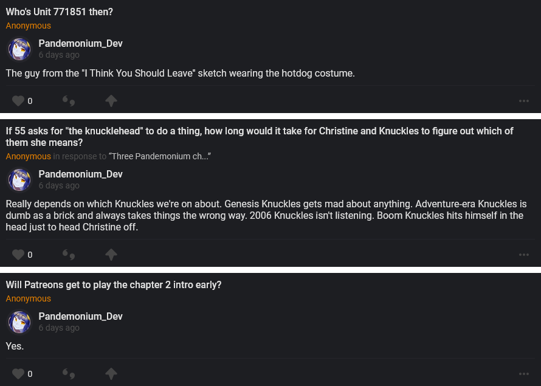Open three-dot menu on the Knuckles answer
Image resolution: width=541 pixels, height=386 pixels.
tap(524, 255)
